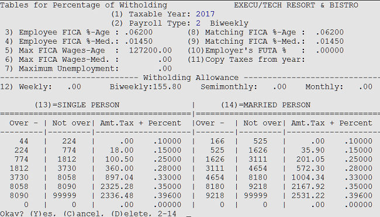Image resolution: width=380 pixels, height=217 pixels.
Task: Select the Monthly withholding allowance value
Action: (365, 86)
